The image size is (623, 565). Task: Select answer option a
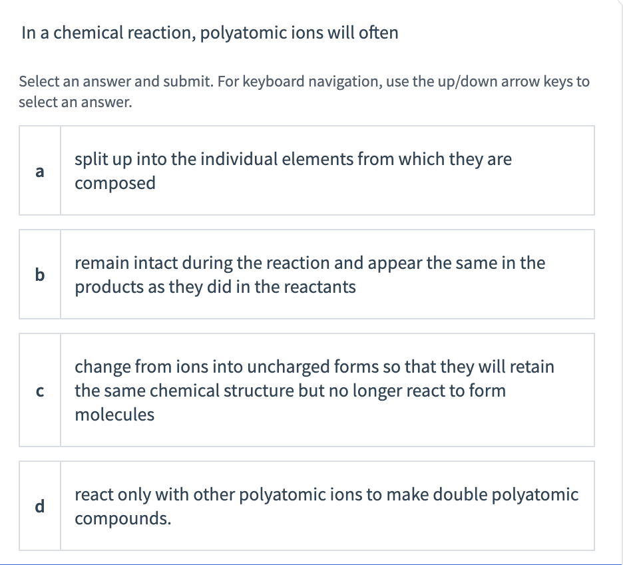tap(306, 170)
